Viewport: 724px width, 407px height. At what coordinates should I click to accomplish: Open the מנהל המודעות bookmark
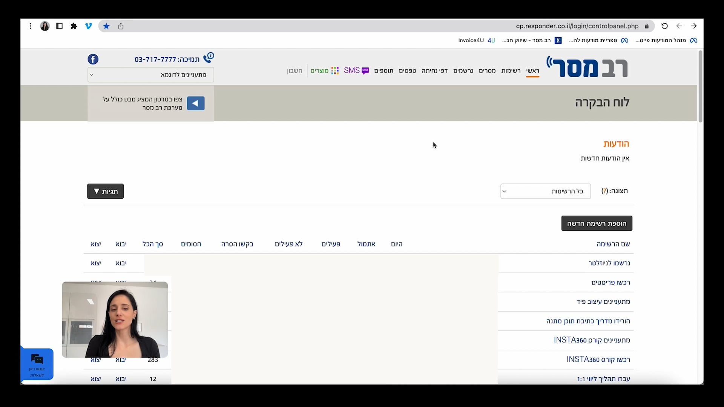tap(666, 40)
